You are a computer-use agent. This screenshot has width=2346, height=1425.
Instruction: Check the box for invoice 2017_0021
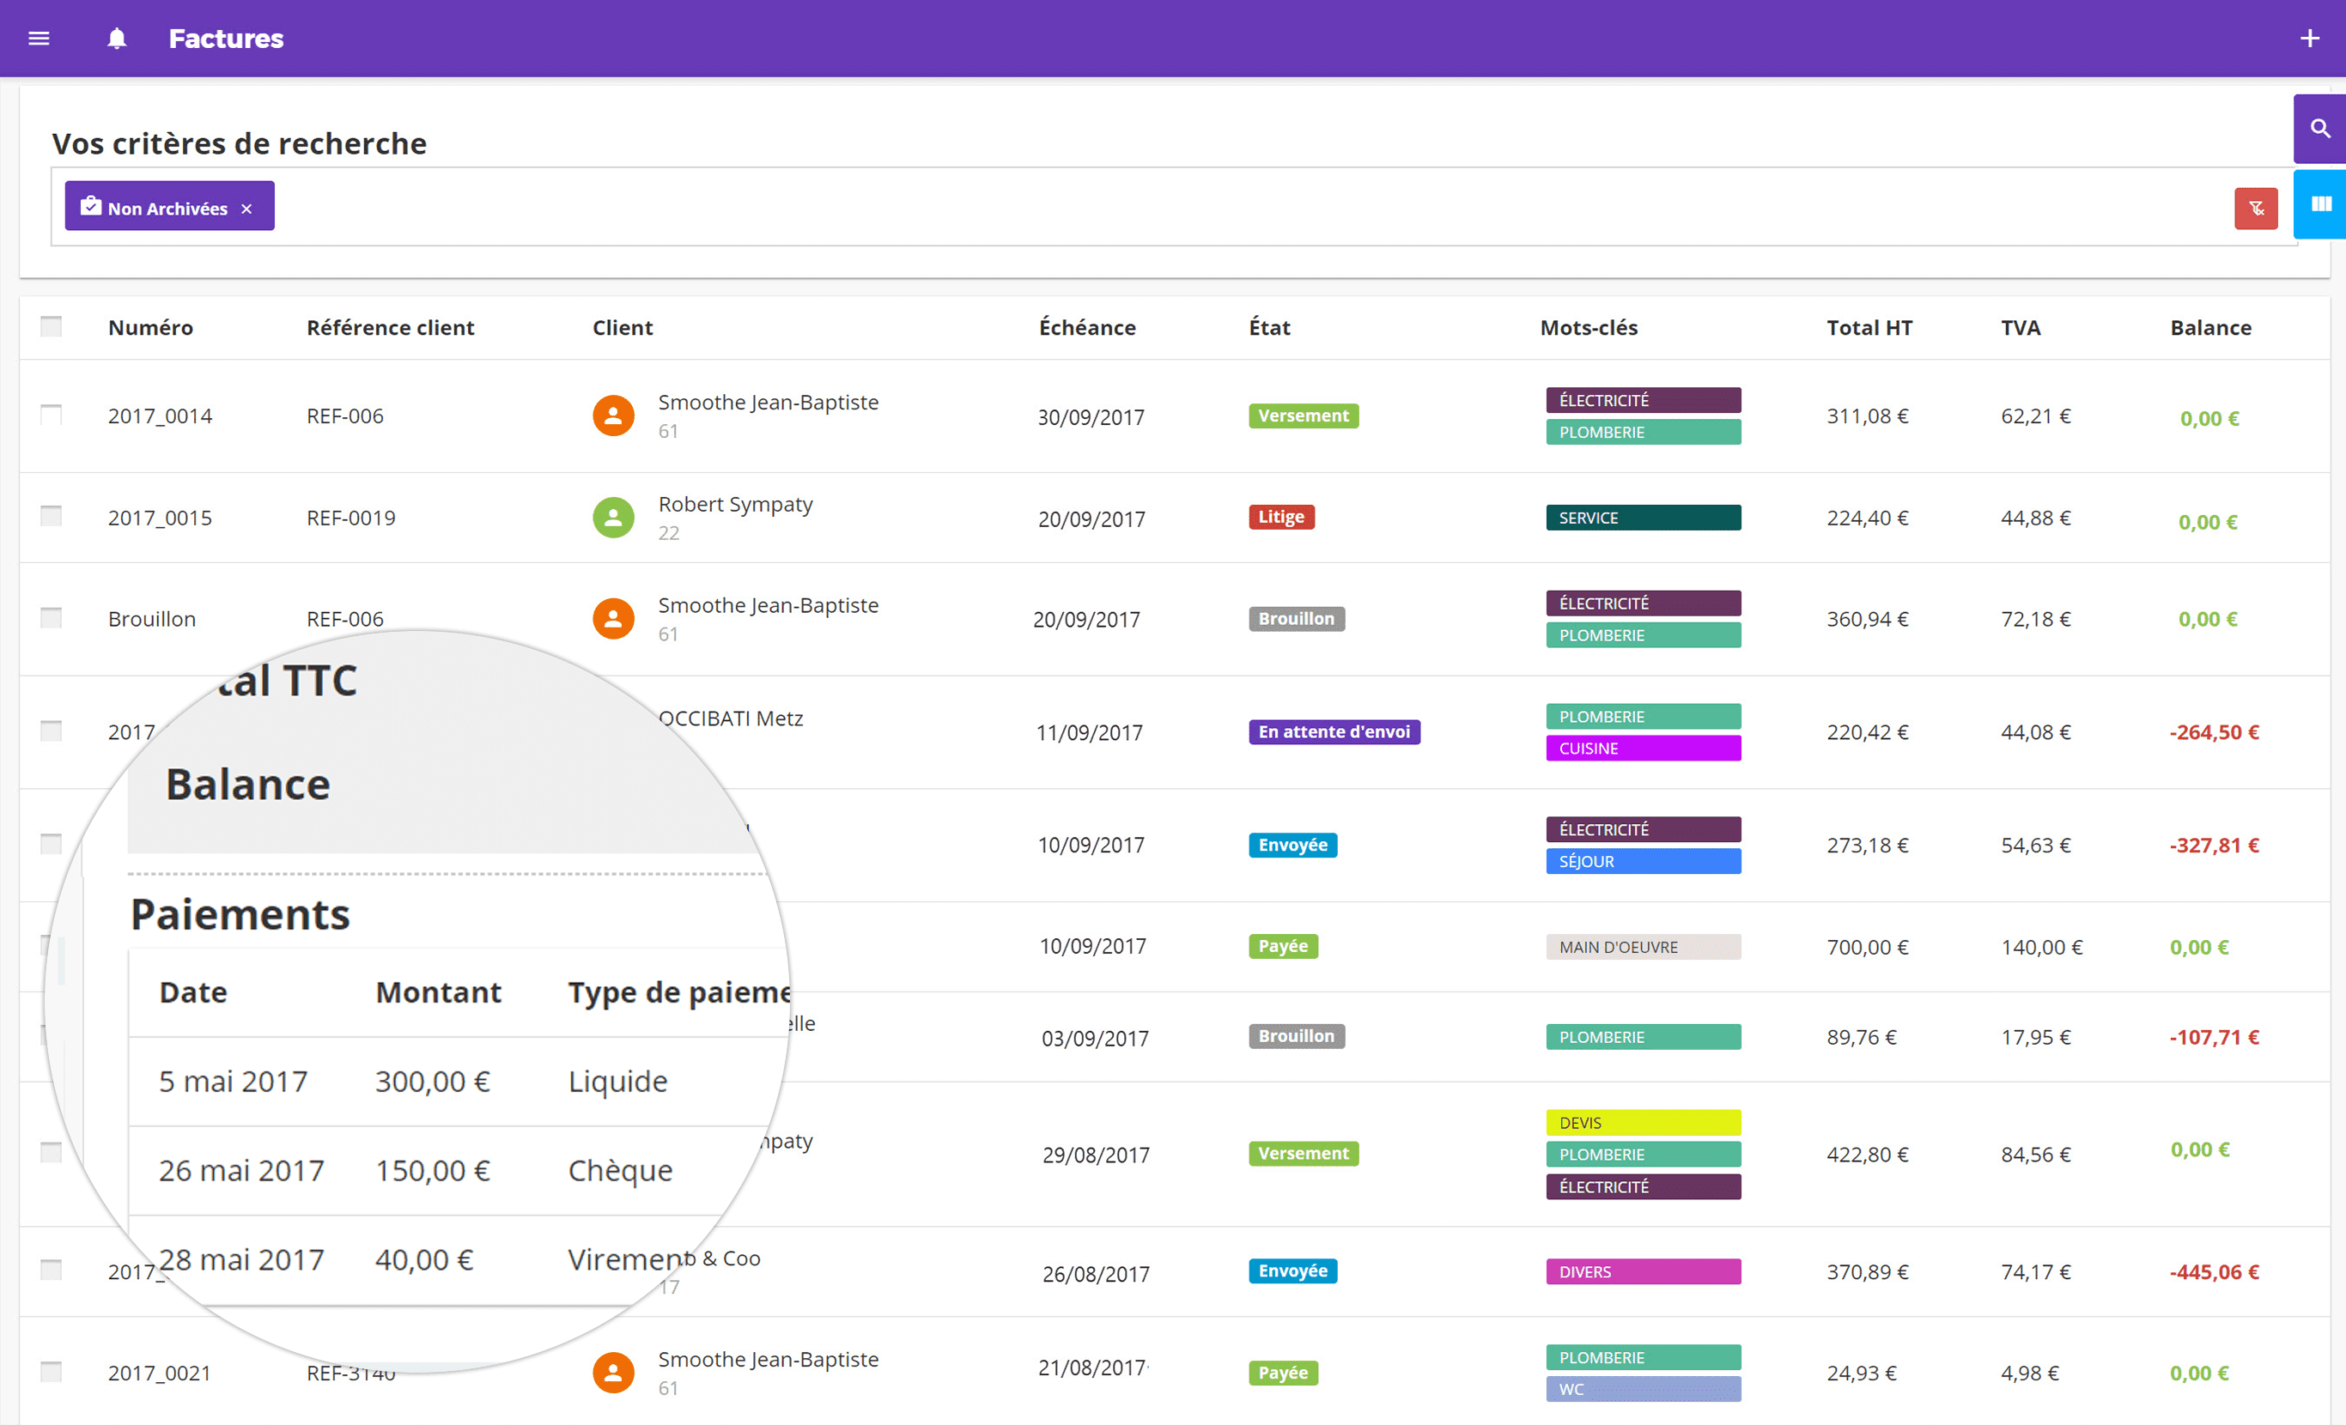click(x=52, y=1372)
